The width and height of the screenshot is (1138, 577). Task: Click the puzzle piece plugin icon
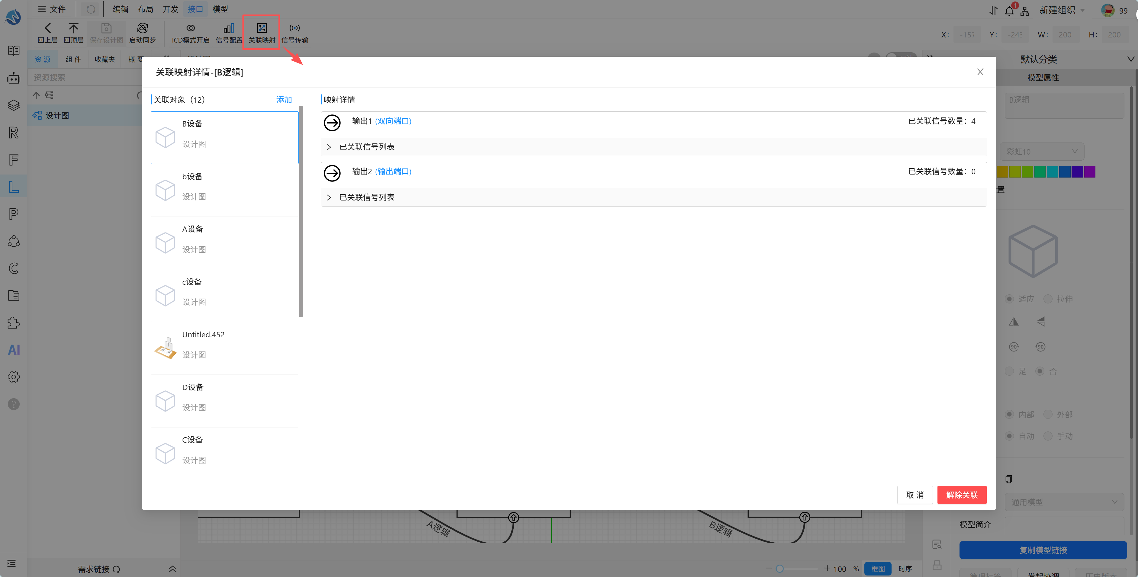(14, 322)
